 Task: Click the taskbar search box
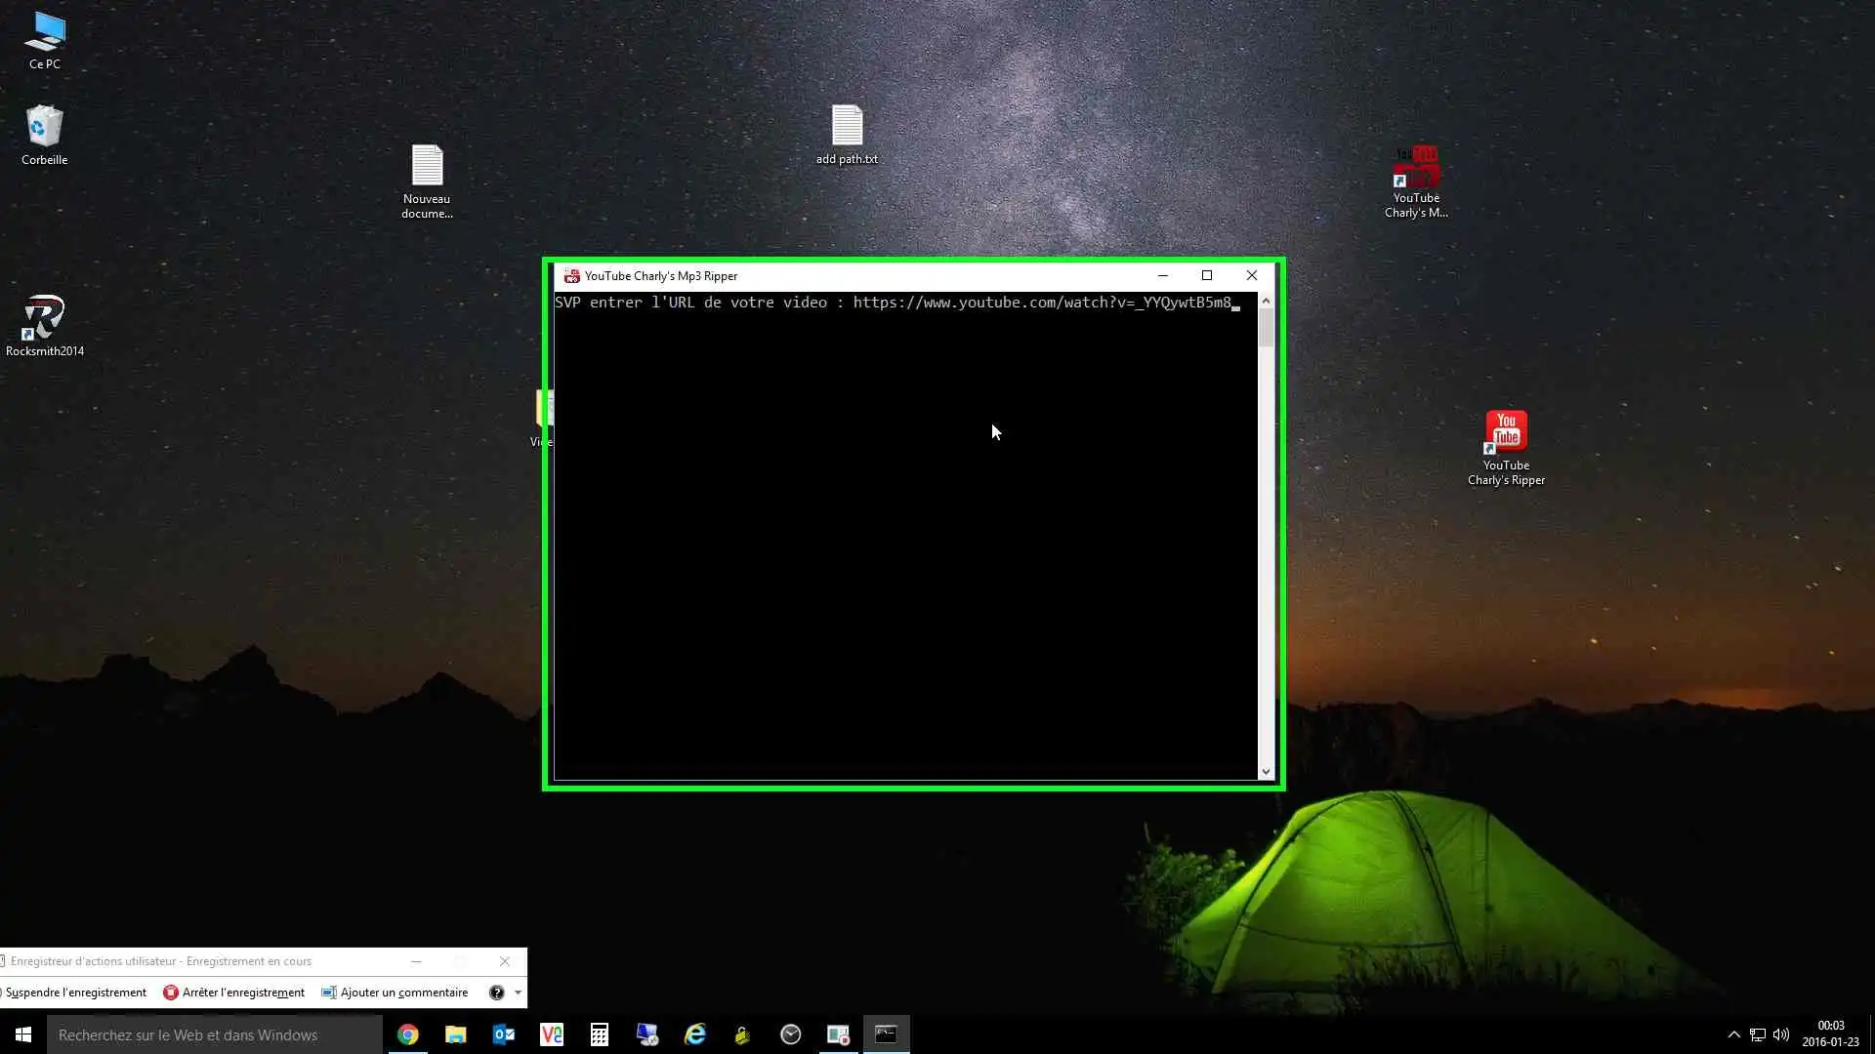click(x=215, y=1034)
